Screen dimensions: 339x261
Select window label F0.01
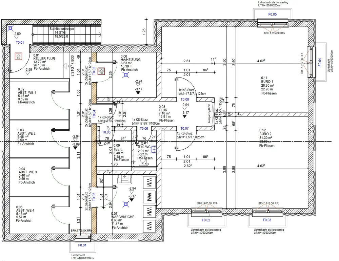click(x=82, y=245)
